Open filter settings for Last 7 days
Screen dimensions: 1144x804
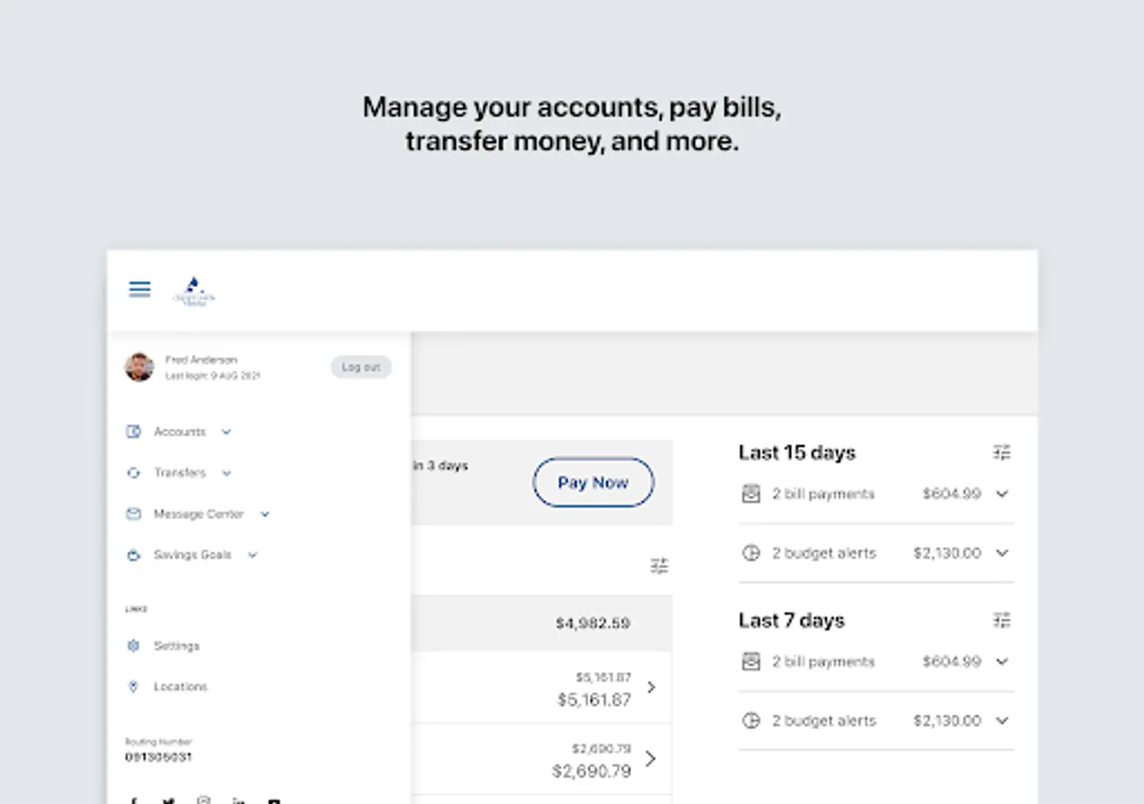pos(1002,620)
